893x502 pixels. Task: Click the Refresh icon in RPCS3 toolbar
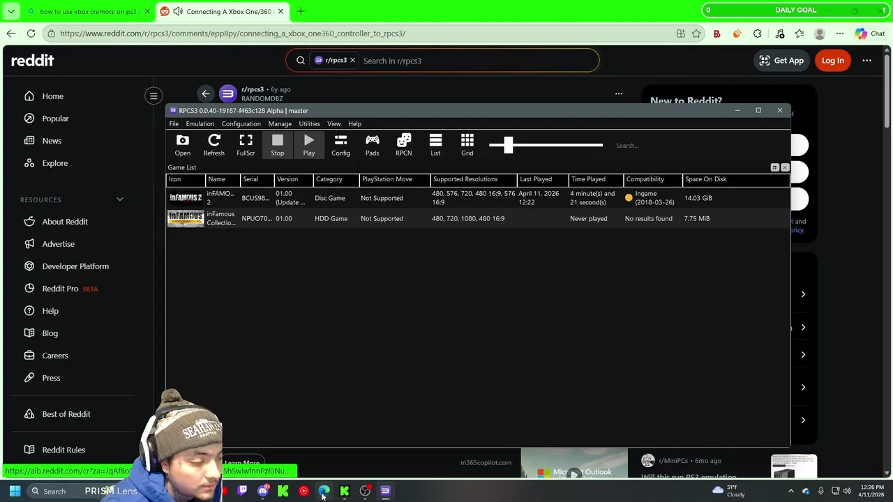[214, 145]
